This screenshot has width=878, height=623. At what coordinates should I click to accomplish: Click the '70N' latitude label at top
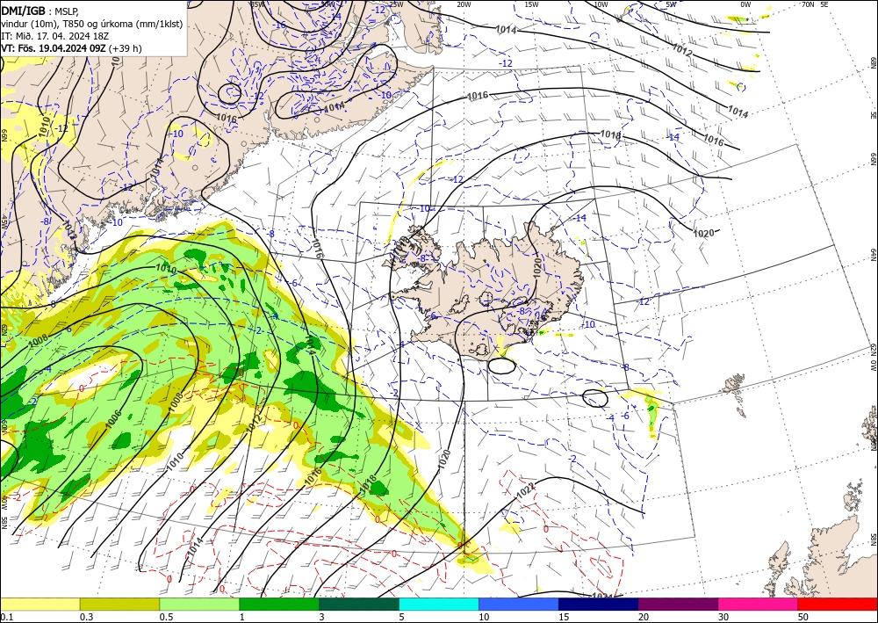point(808,4)
